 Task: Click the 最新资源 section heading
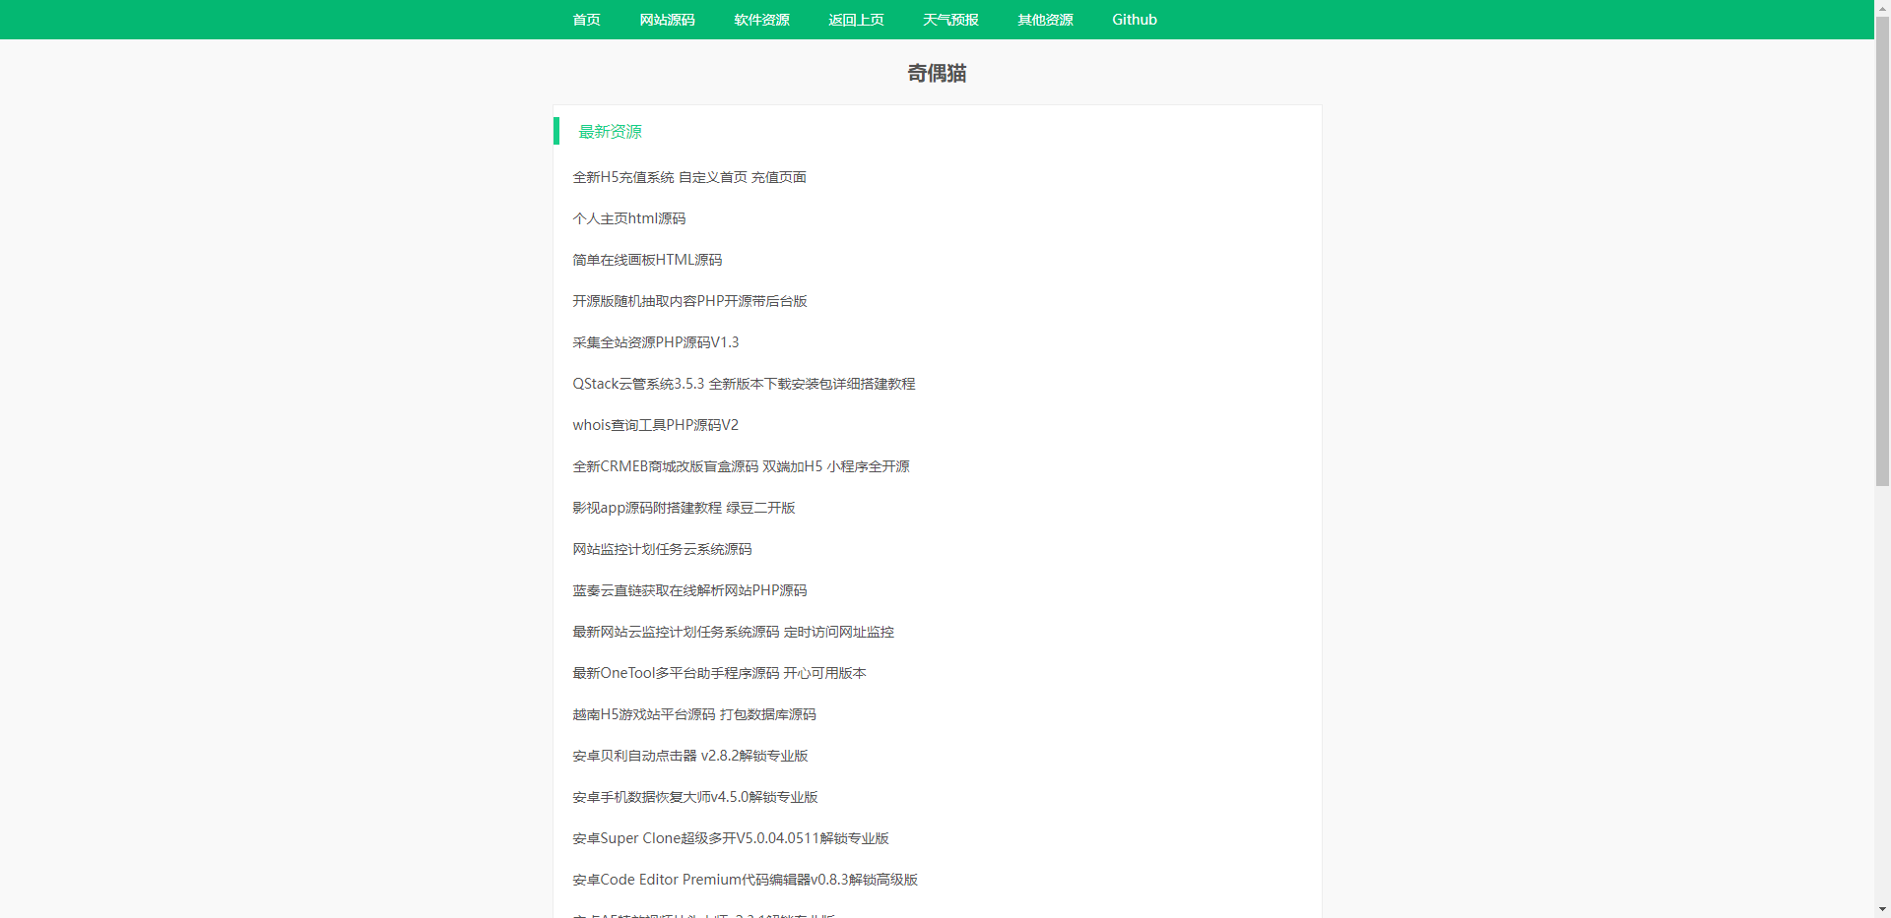610,132
